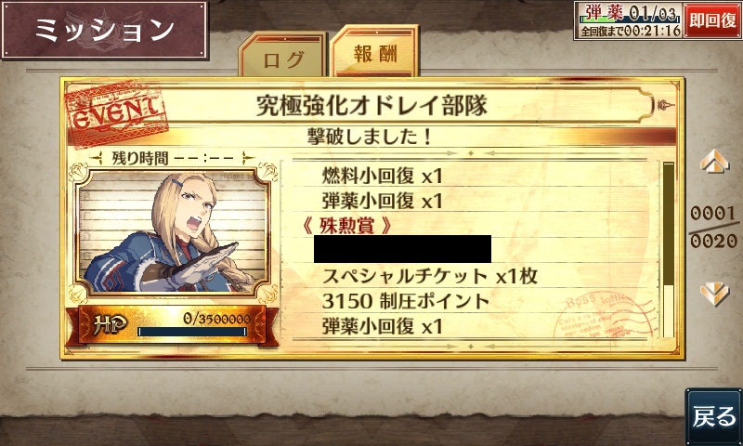Open the ログ tab
743x446 pixels.
(283, 55)
